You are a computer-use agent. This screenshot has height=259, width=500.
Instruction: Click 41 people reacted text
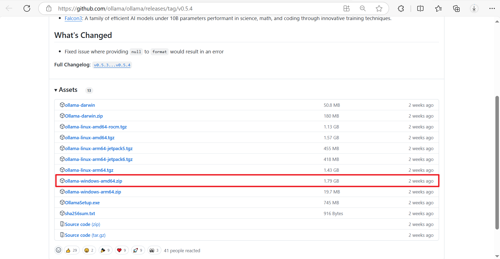(x=182, y=251)
